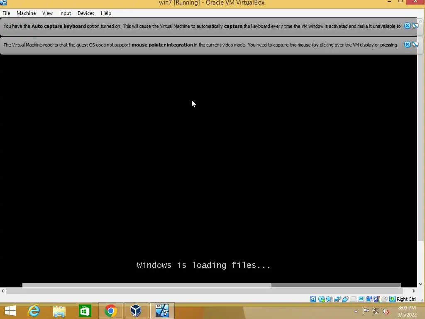425x319 pixels.
Task: Open the Devices menu
Action: click(x=86, y=13)
